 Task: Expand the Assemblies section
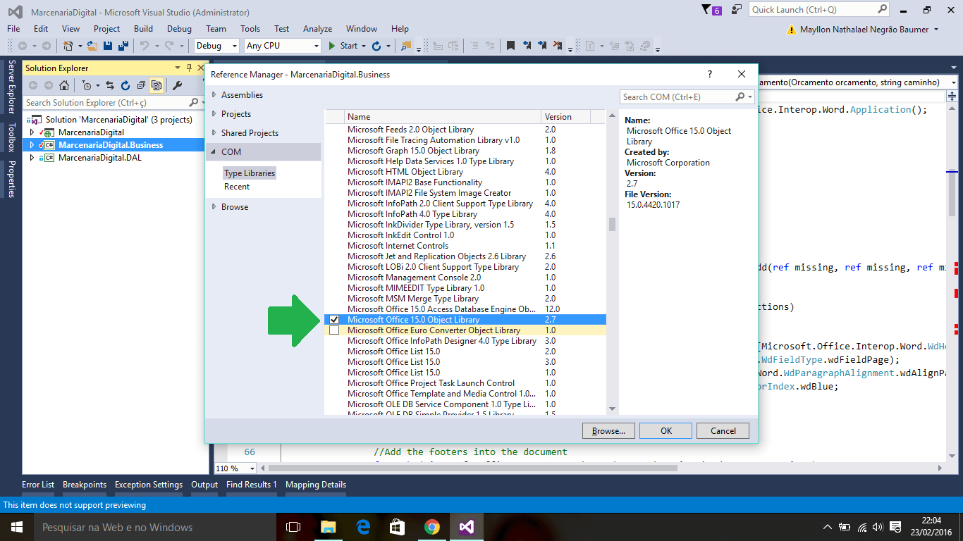[214, 95]
